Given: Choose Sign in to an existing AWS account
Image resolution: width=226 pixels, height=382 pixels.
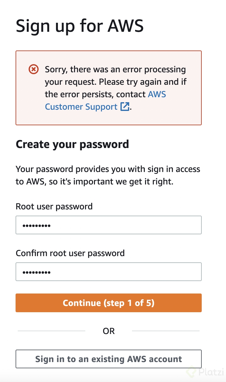Looking at the screenshot, I should 109,359.
